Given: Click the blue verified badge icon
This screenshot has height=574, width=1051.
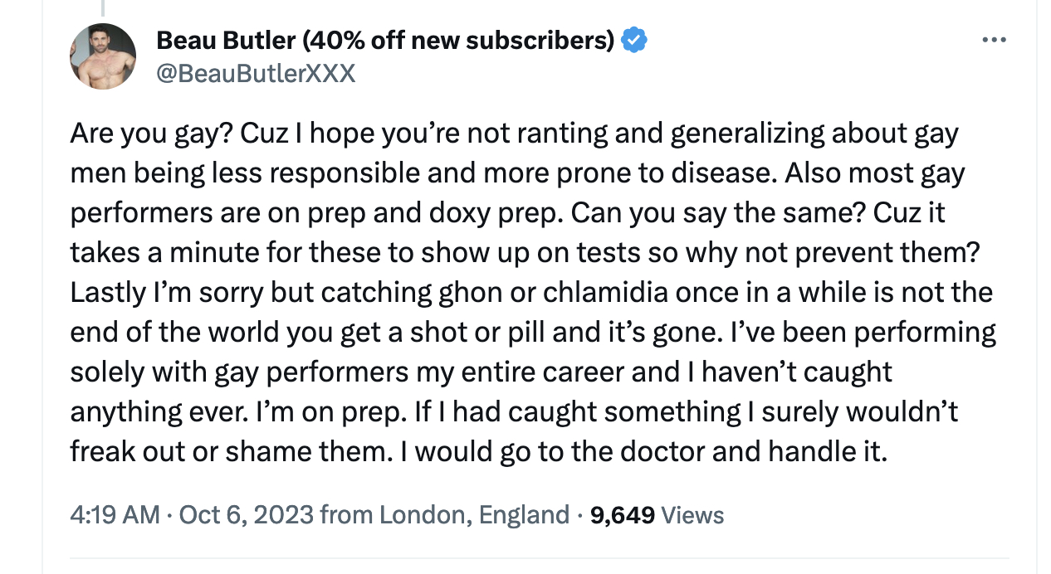Looking at the screenshot, I should click(x=634, y=40).
